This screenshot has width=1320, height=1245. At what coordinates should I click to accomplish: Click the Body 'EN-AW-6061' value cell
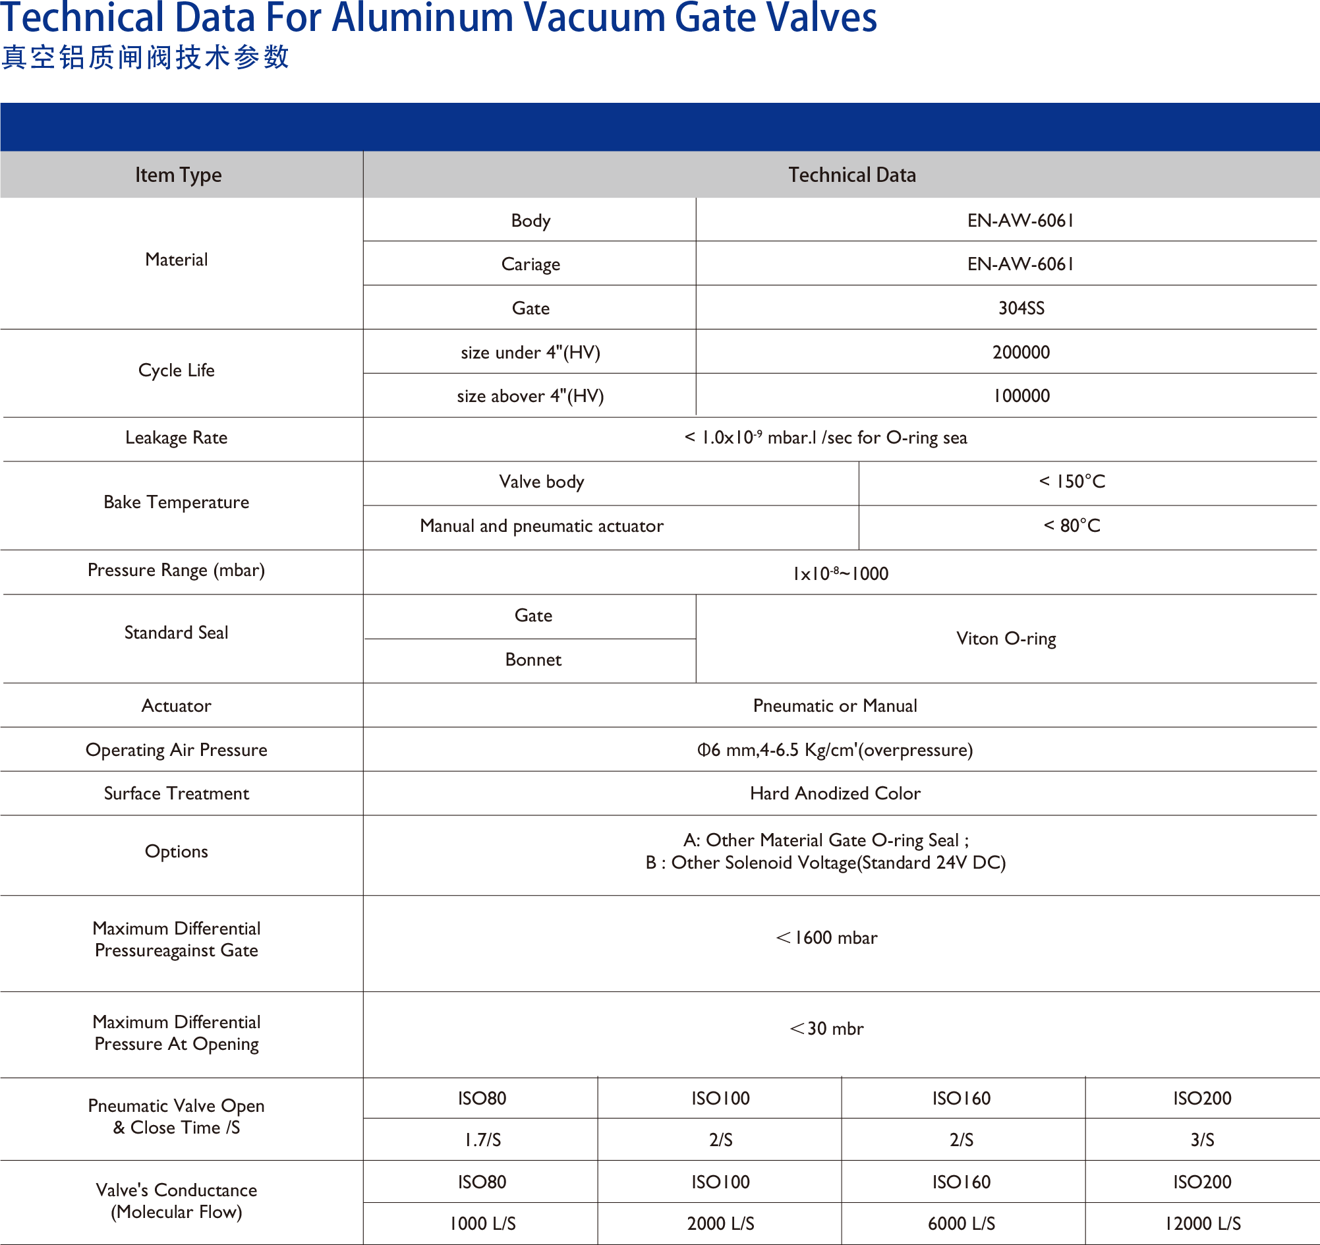click(x=1020, y=220)
